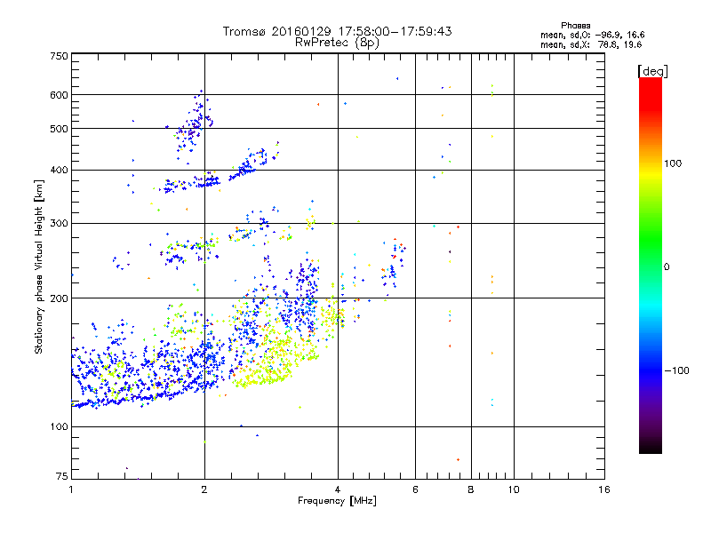Click the x-axis tick label '6'
Viewport: 711px width, 533px height.
415,489
